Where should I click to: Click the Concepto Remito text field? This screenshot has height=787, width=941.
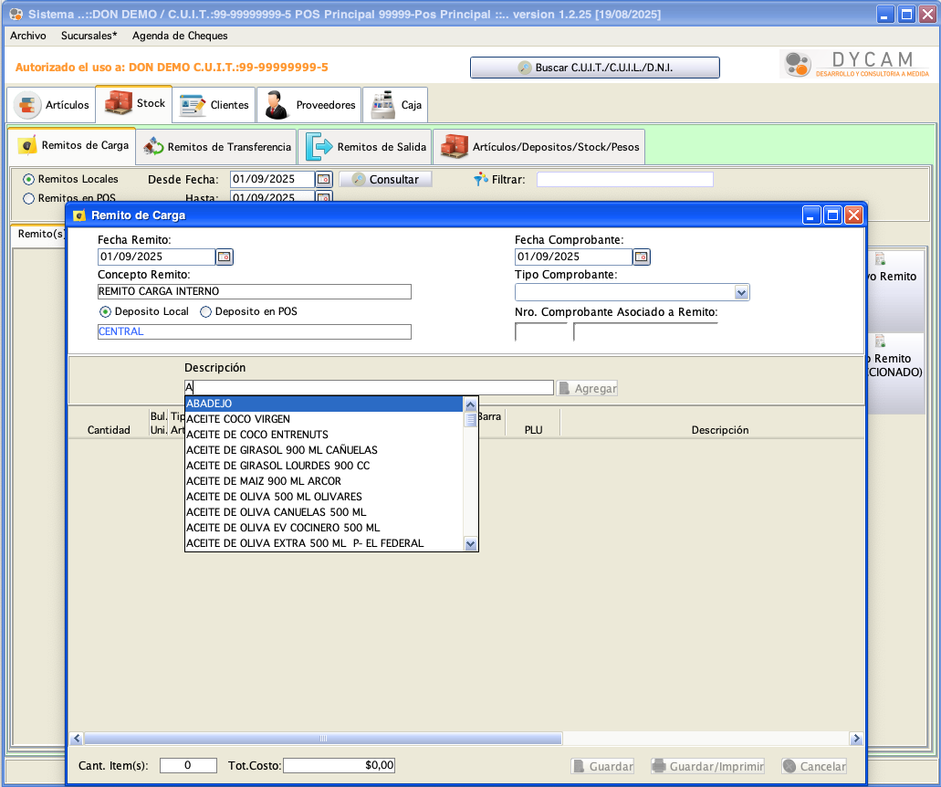pyautogui.click(x=254, y=292)
